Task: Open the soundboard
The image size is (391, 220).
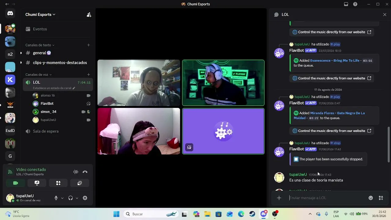Action: click(x=80, y=183)
